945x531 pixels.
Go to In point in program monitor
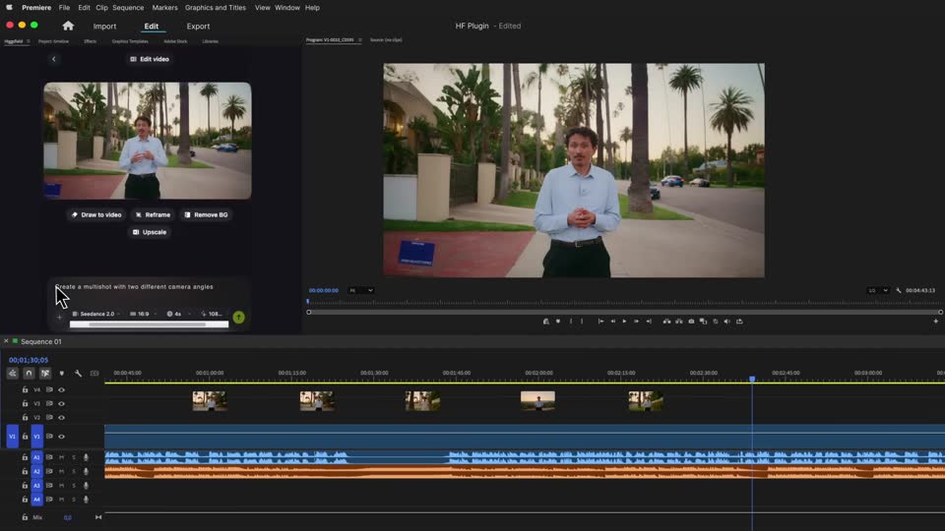pos(600,322)
